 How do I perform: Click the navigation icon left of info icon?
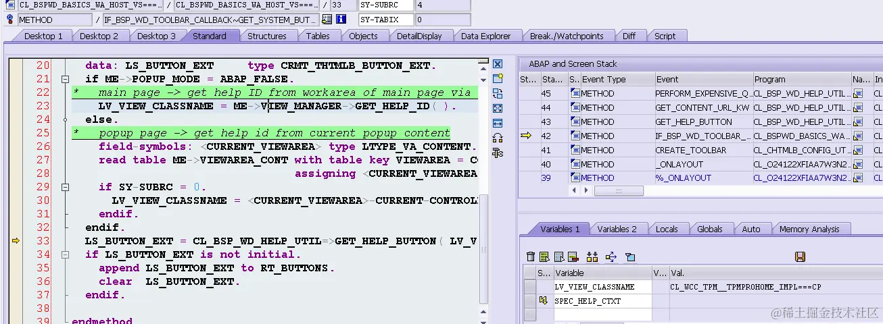point(327,20)
